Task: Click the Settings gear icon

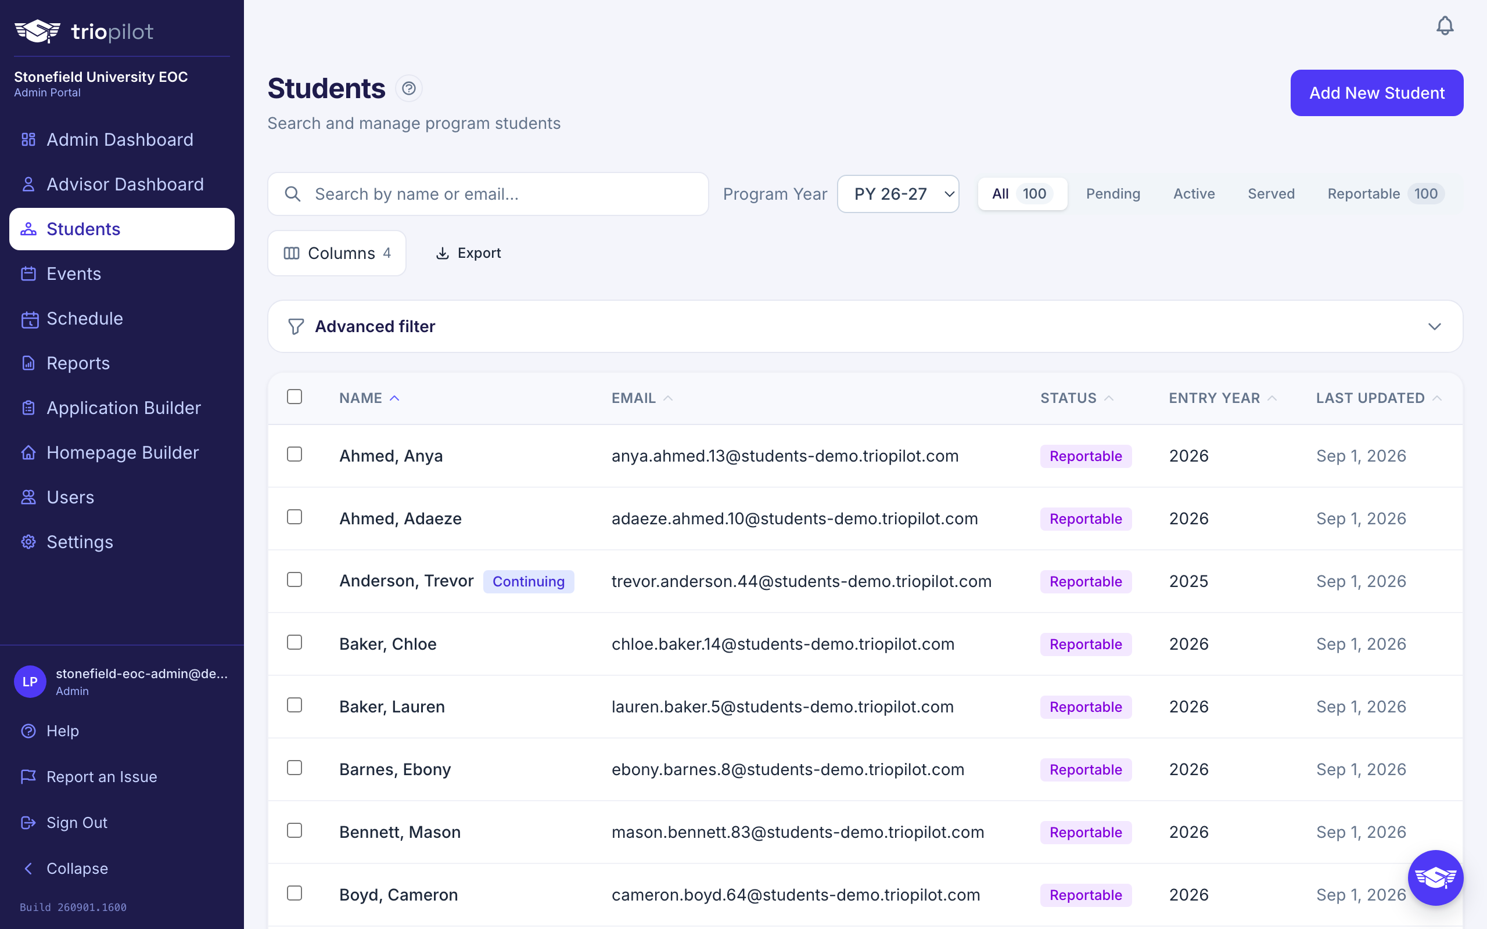Action: coord(28,542)
